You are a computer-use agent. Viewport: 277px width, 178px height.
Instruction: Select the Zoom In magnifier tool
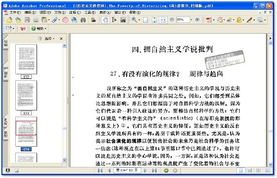pos(134,20)
